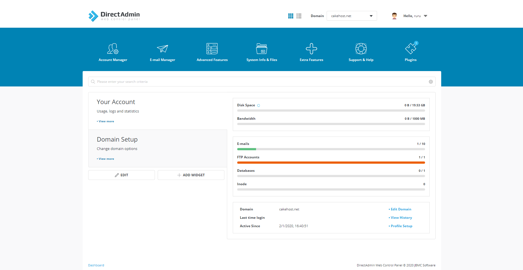Open View more under Your Account
The width and height of the screenshot is (523, 270).
coord(106,121)
